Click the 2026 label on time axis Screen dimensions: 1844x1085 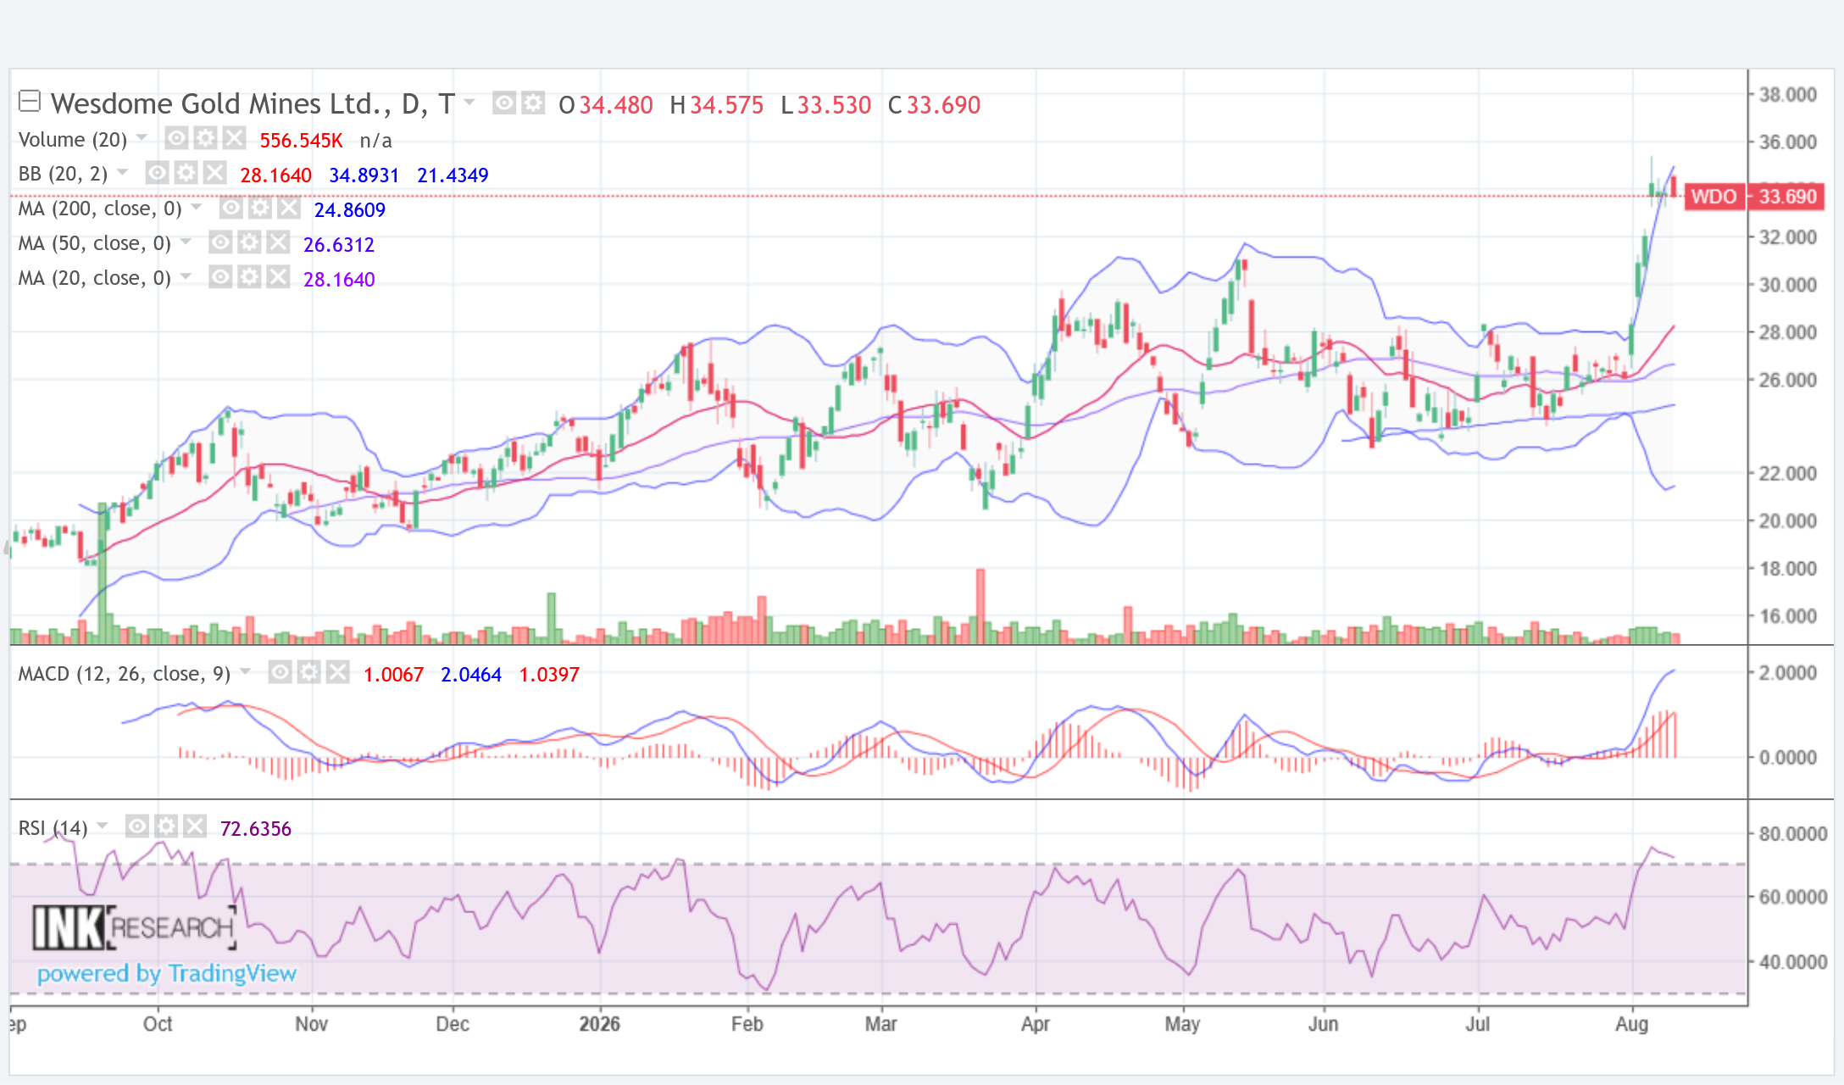600,1024
